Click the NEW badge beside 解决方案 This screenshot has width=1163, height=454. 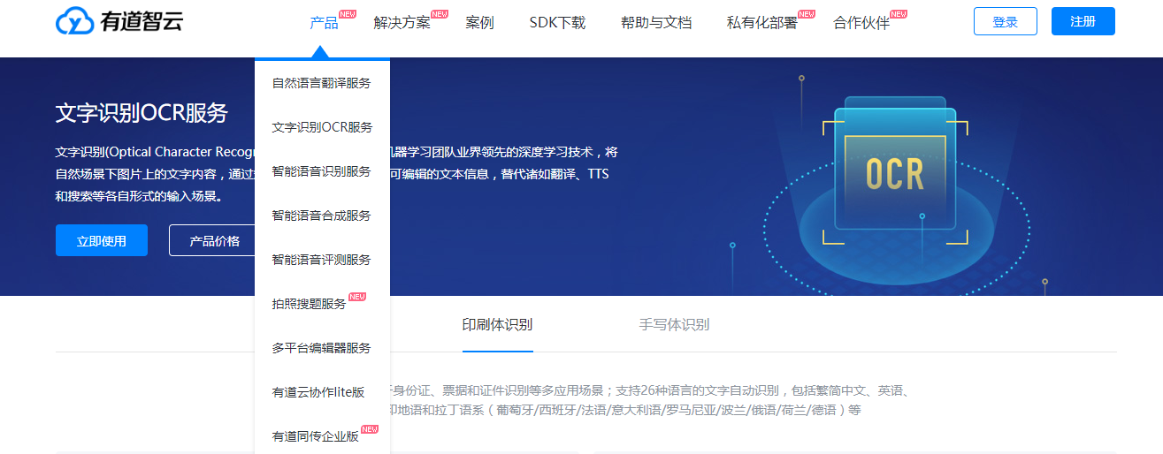[440, 14]
